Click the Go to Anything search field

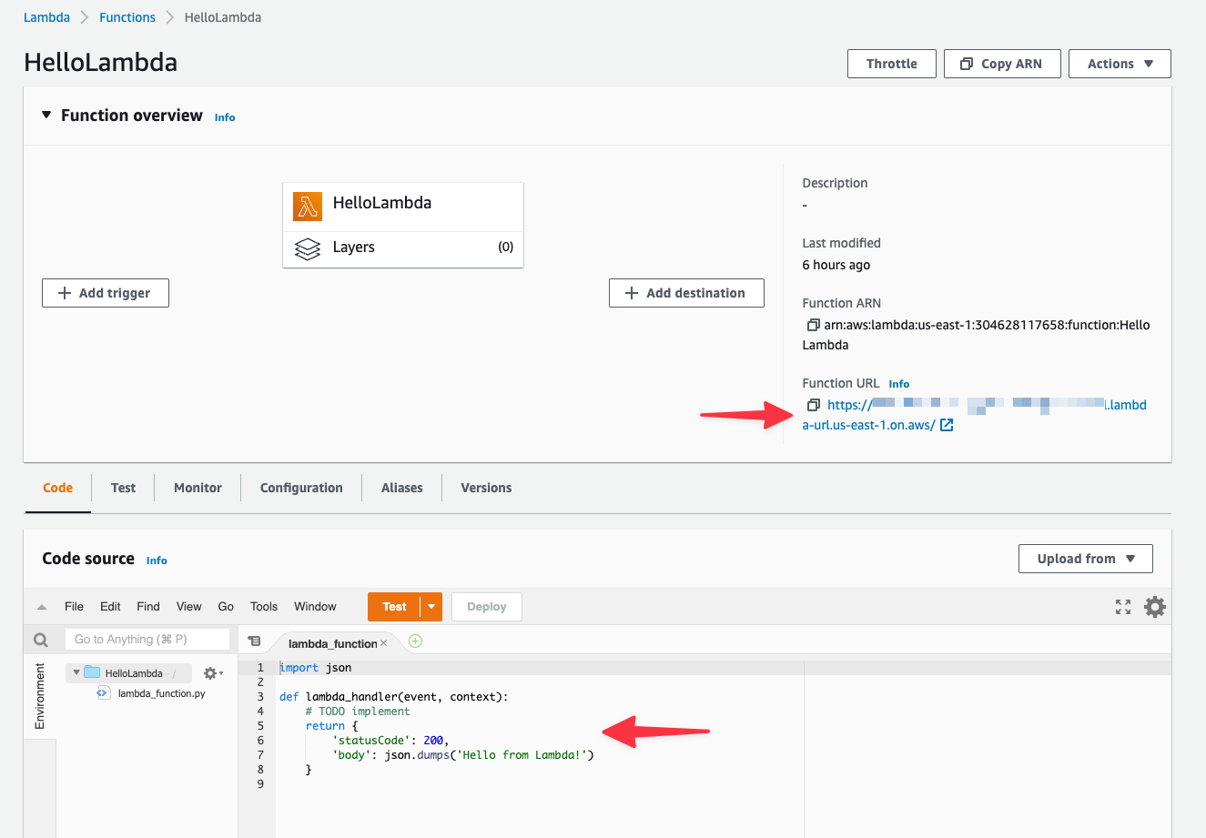[147, 640]
